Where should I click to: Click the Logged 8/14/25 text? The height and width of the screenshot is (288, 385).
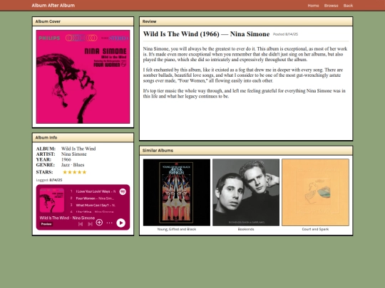pyautogui.click(x=49, y=180)
